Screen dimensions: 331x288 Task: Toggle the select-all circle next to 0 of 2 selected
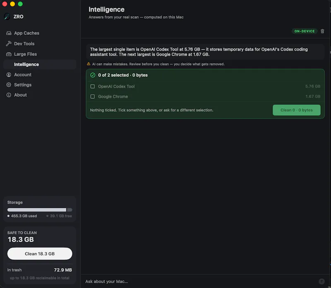pyautogui.click(x=93, y=75)
